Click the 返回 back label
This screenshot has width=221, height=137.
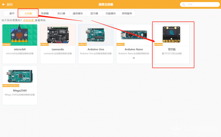point(10,4)
